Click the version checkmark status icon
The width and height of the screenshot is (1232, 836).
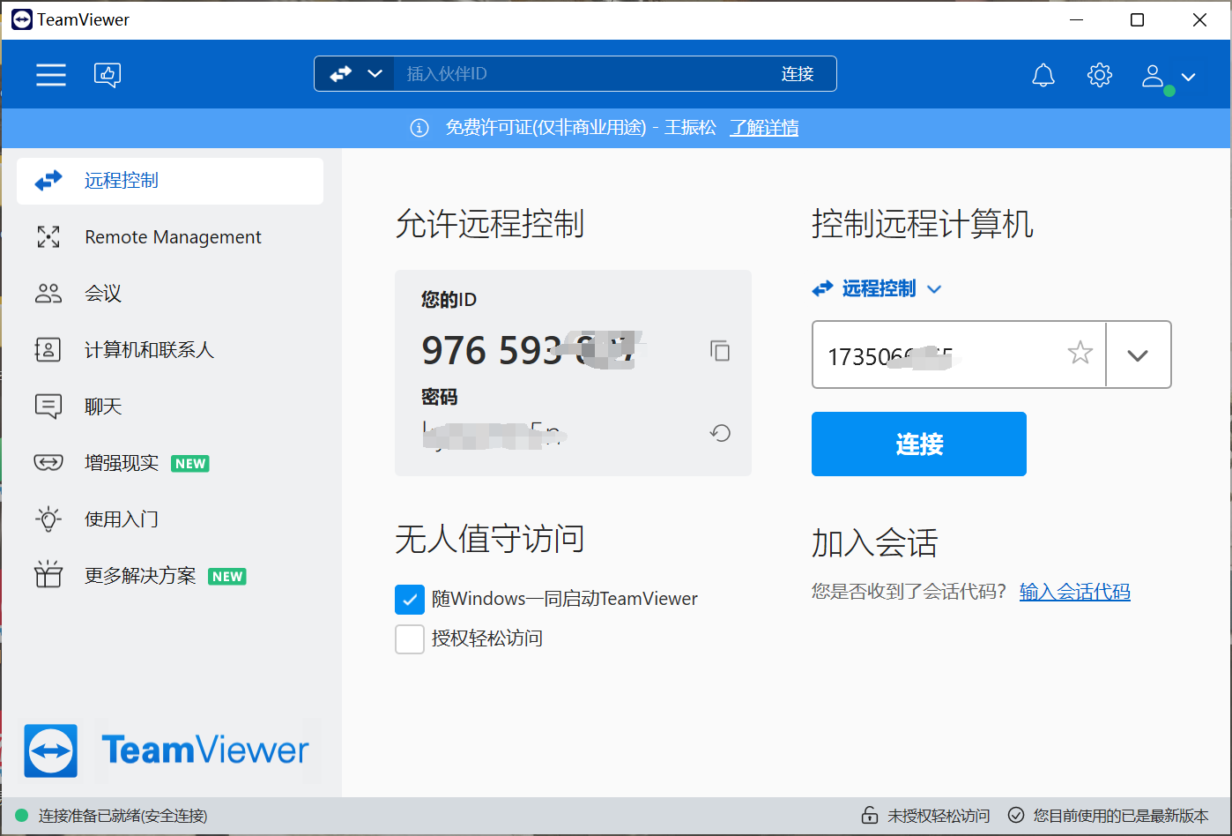tap(1016, 816)
